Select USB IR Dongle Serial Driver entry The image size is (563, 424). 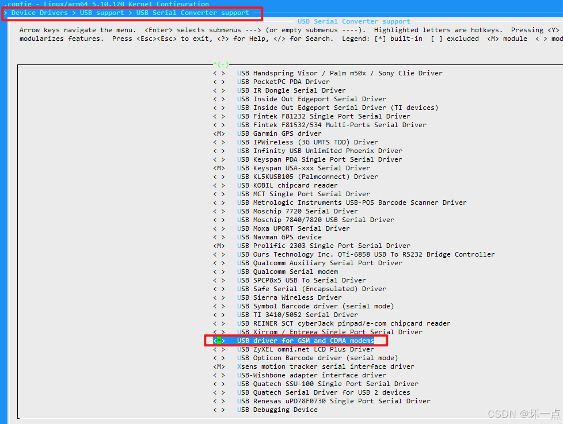coord(291,90)
